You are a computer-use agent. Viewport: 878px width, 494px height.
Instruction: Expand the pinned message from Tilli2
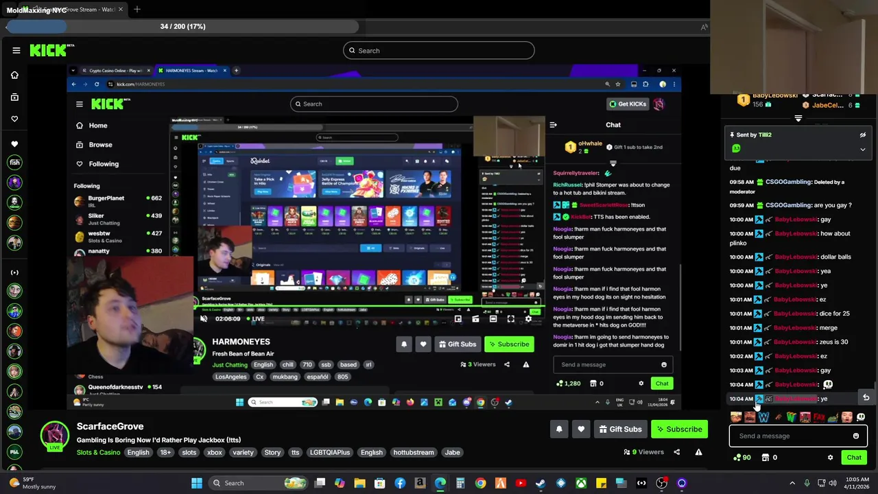(863, 149)
